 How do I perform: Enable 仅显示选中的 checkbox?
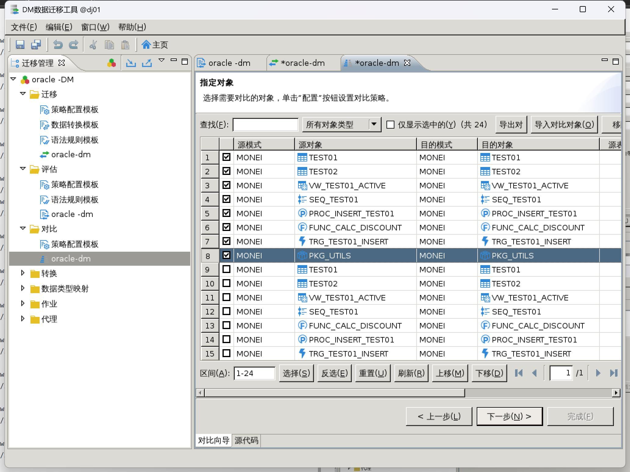coord(390,125)
